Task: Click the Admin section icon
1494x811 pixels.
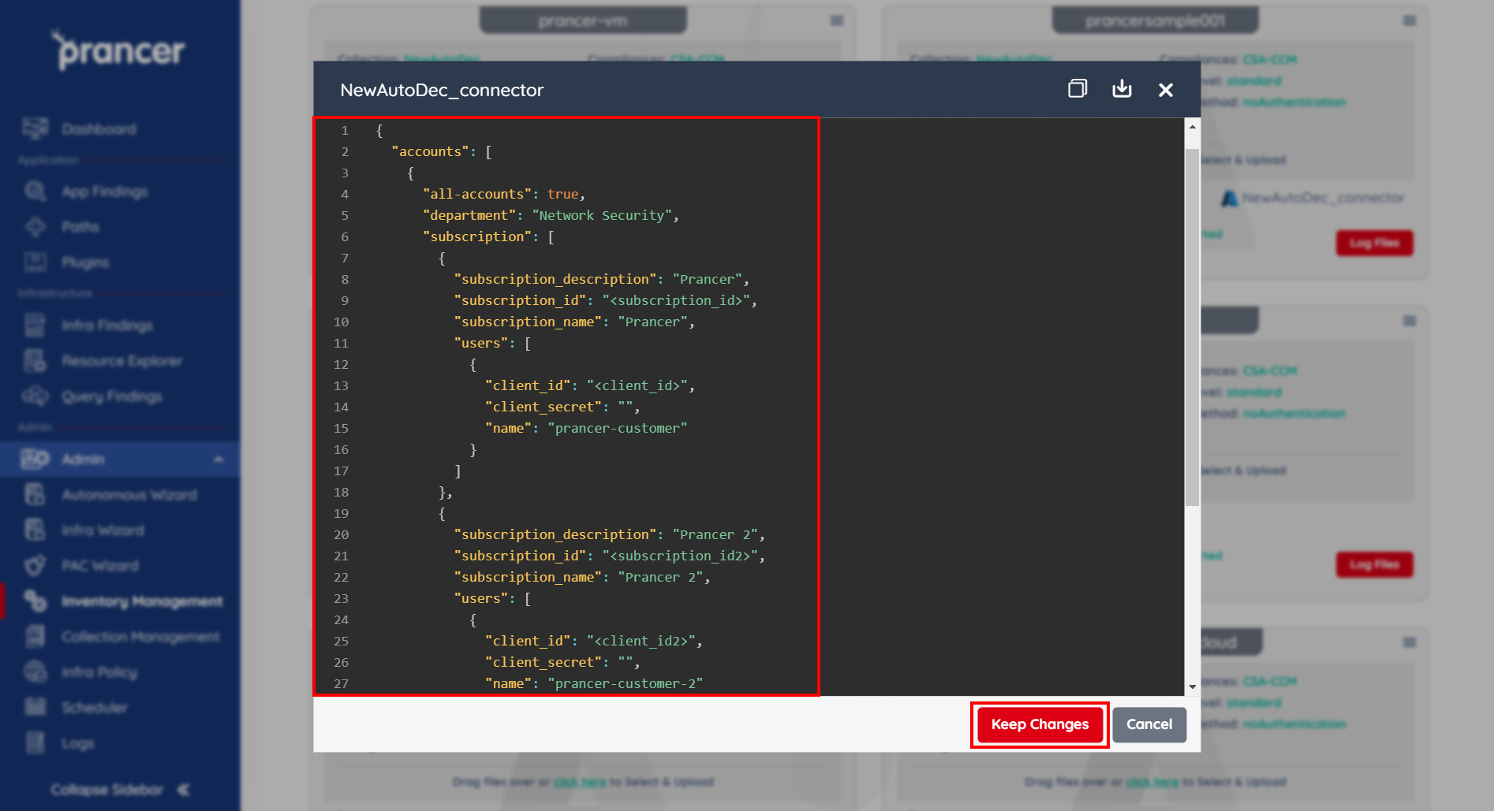Action: click(x=35, y=459)
